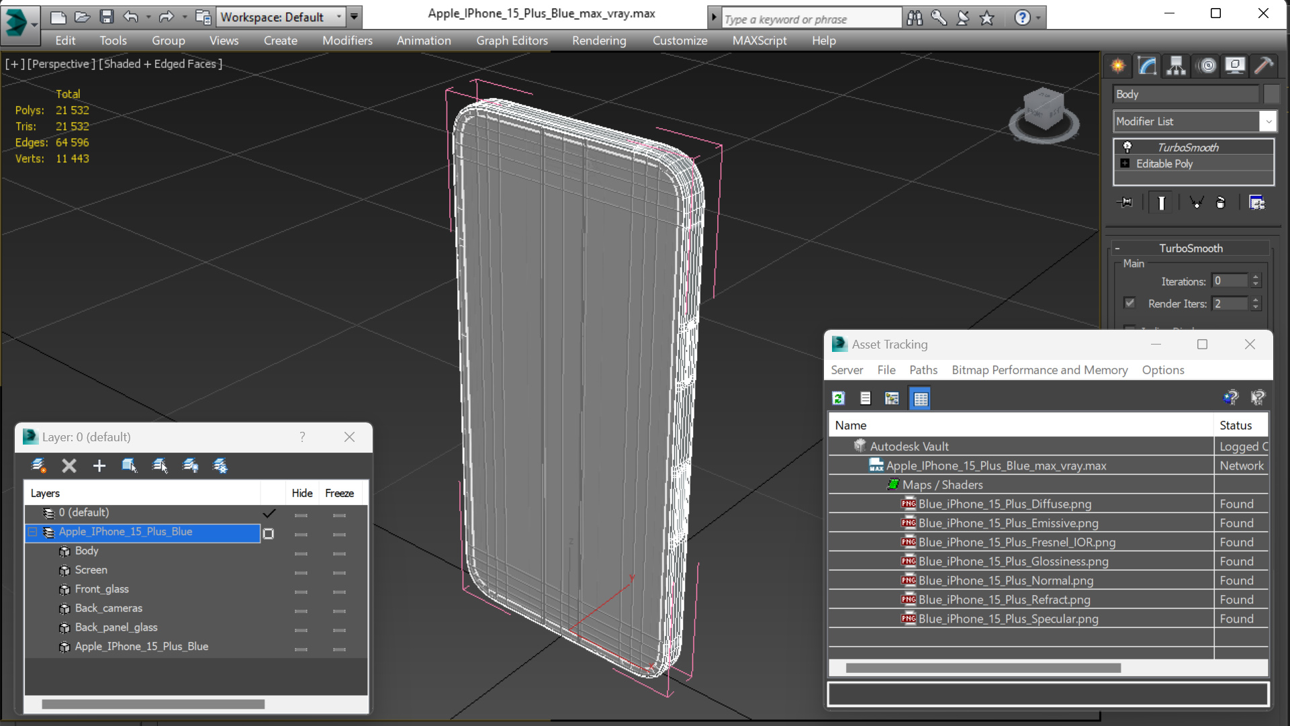1290x726 pixels.
Task: Toggle TurboSmooth modifier lightbulb
Action: tap(1127, 146)
